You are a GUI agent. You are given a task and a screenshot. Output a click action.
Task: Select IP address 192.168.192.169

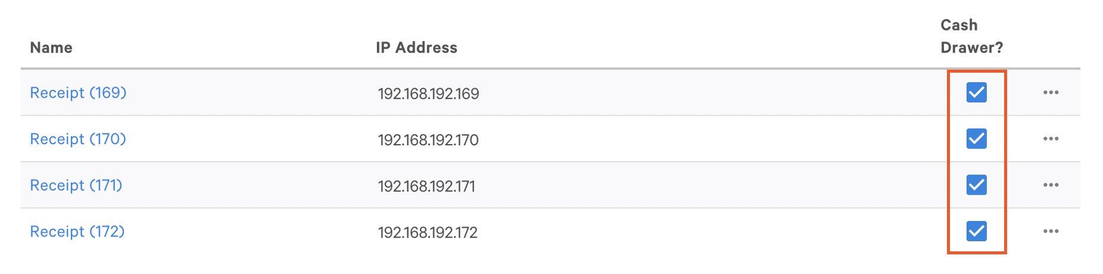(x=428, y=94)
